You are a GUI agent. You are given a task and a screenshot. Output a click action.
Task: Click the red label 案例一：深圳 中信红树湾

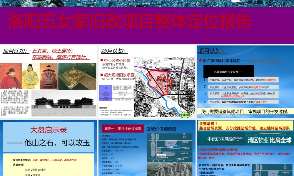tap(123, 129)
